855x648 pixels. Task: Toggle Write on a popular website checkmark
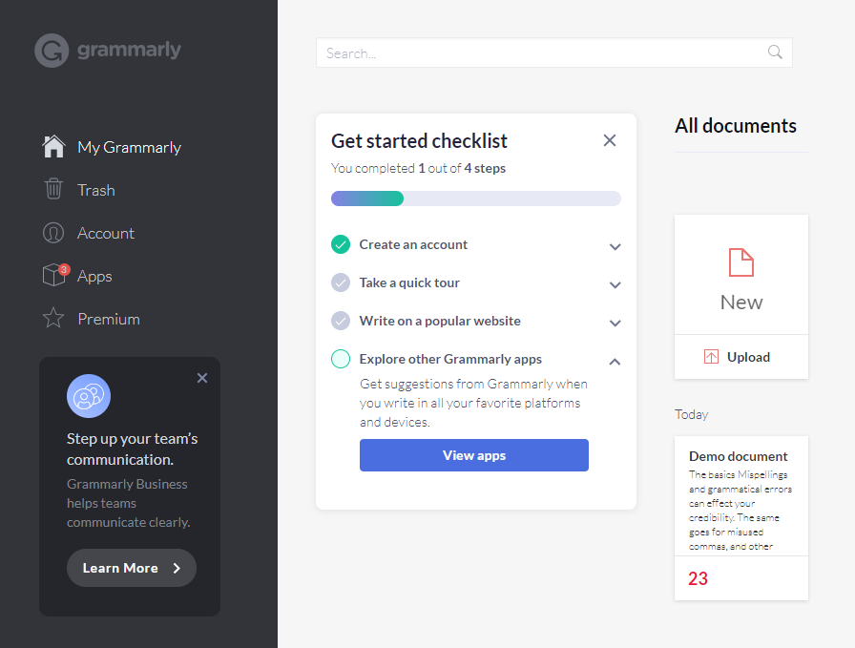click(x=341, y=321)
